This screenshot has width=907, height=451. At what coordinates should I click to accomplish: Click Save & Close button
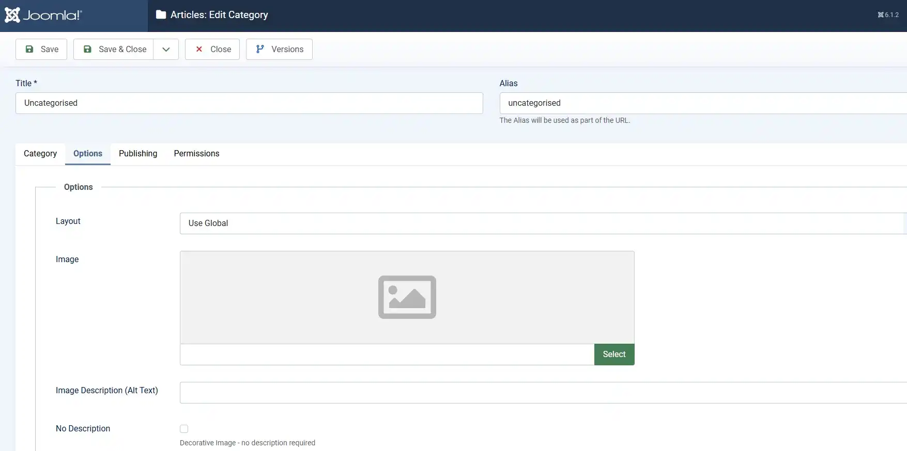pyautogui.click(x=114, y=49)
